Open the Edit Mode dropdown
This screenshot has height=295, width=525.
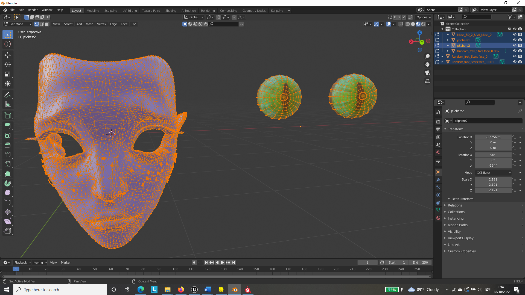tap(18, 24)
